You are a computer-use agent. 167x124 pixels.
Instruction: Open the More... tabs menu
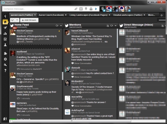click(151, 15)
